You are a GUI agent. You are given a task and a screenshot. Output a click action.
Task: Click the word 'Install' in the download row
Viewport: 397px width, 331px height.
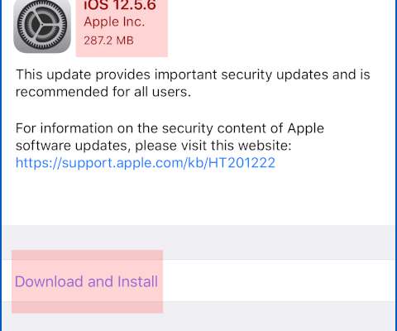[138, 281]
